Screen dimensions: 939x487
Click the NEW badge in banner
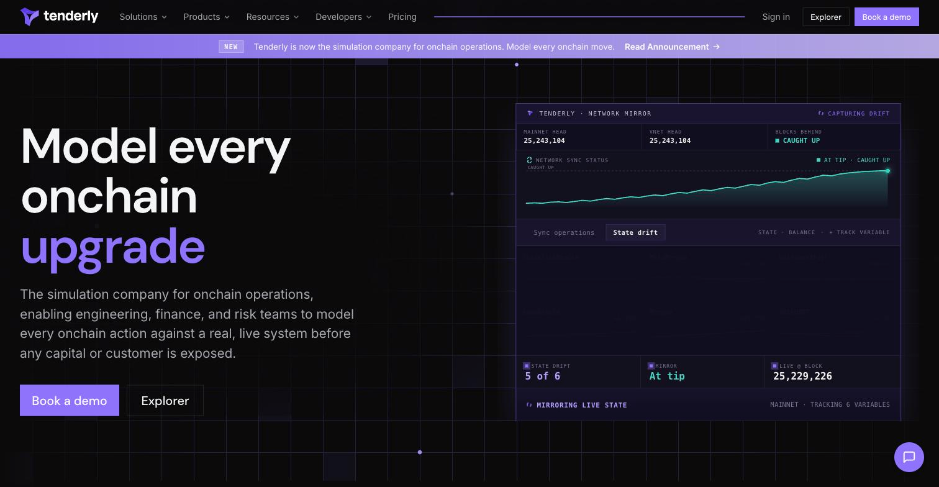(x=231, y=47)
